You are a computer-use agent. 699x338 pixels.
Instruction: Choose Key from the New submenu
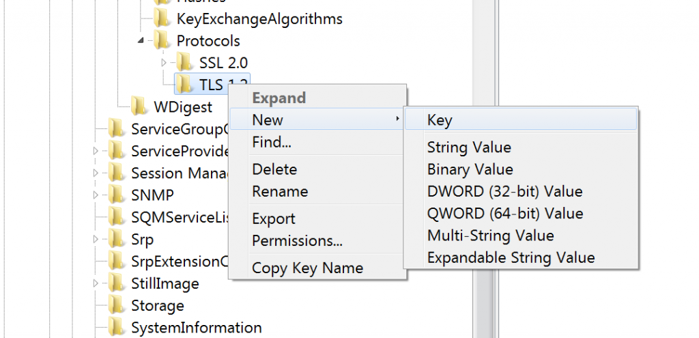[x=440, y=120]
